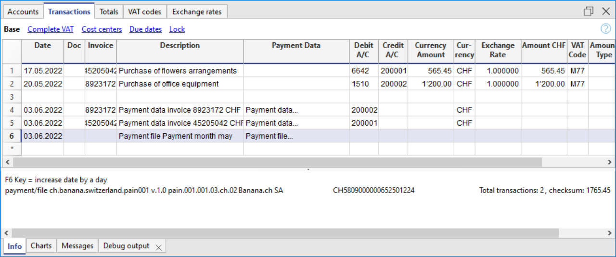Select row header number 1
This screenshot has width=616, height=257.
(12, 71)
